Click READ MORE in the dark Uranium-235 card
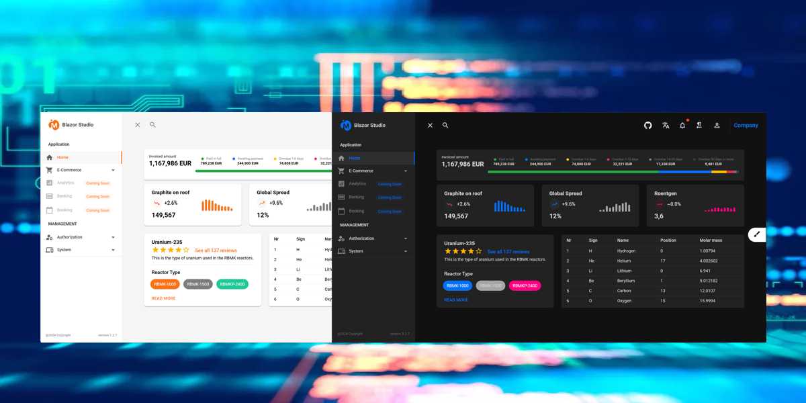Screen dimensions: 806x403 tap(456, 300)
